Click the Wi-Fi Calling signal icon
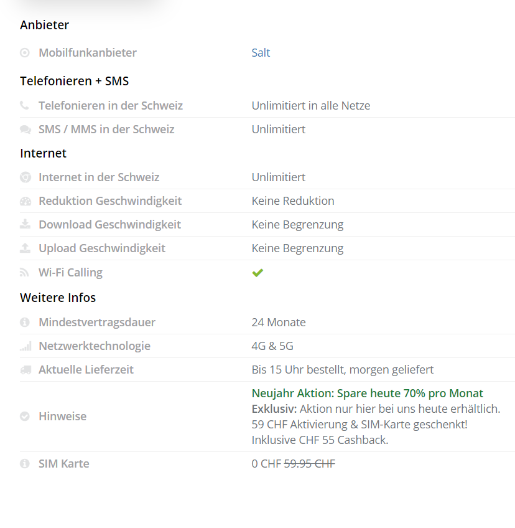The image size is (515, 528). [25, 273]
